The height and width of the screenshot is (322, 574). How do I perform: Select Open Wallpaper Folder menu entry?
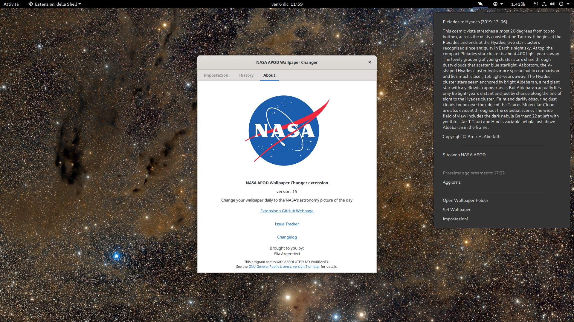pyautogui.click(x=465, y=200)
